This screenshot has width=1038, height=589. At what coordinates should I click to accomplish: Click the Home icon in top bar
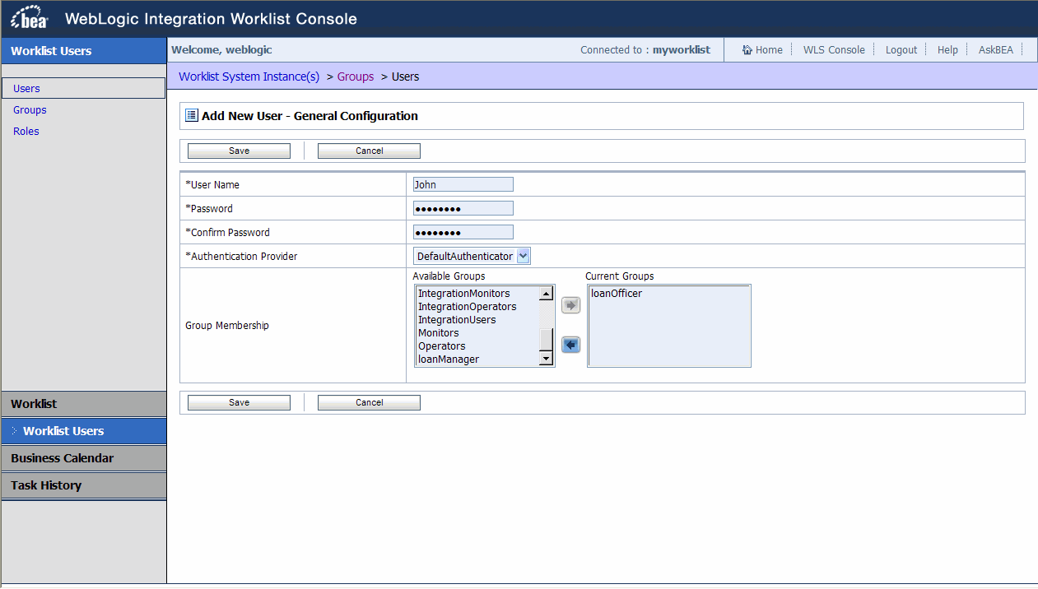coord(747,50)
